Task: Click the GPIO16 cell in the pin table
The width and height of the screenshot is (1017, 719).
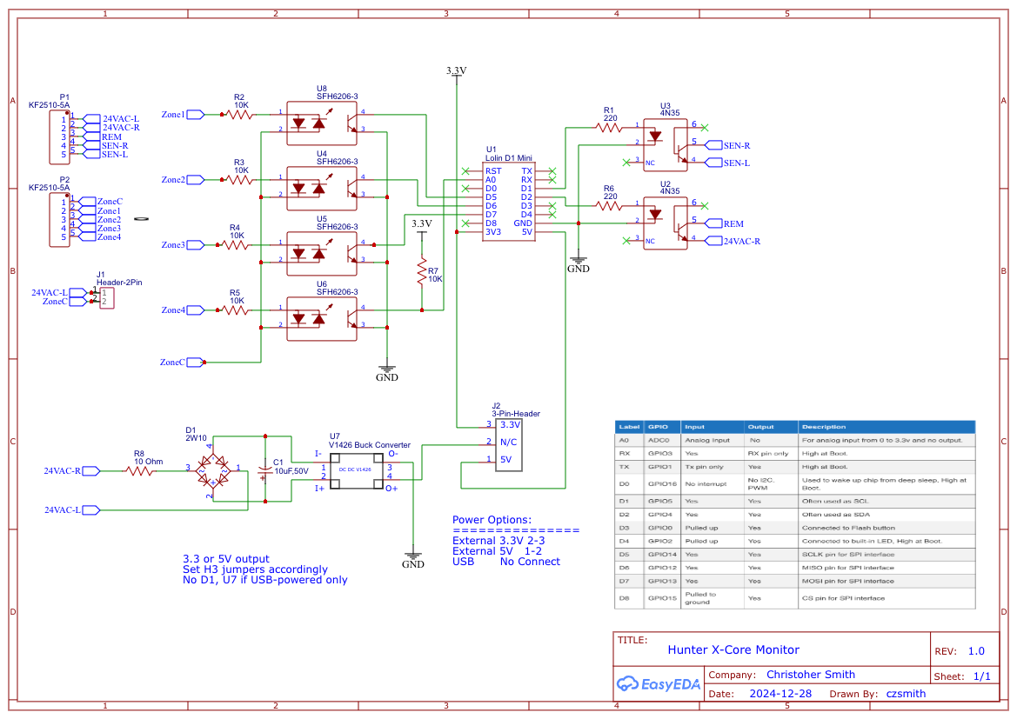Action: pyautogui.click(x=661, y=483)
